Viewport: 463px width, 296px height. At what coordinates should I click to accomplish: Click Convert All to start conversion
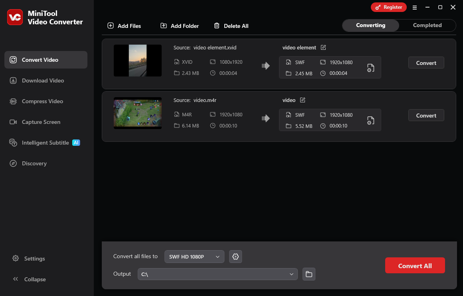[415, 265]
